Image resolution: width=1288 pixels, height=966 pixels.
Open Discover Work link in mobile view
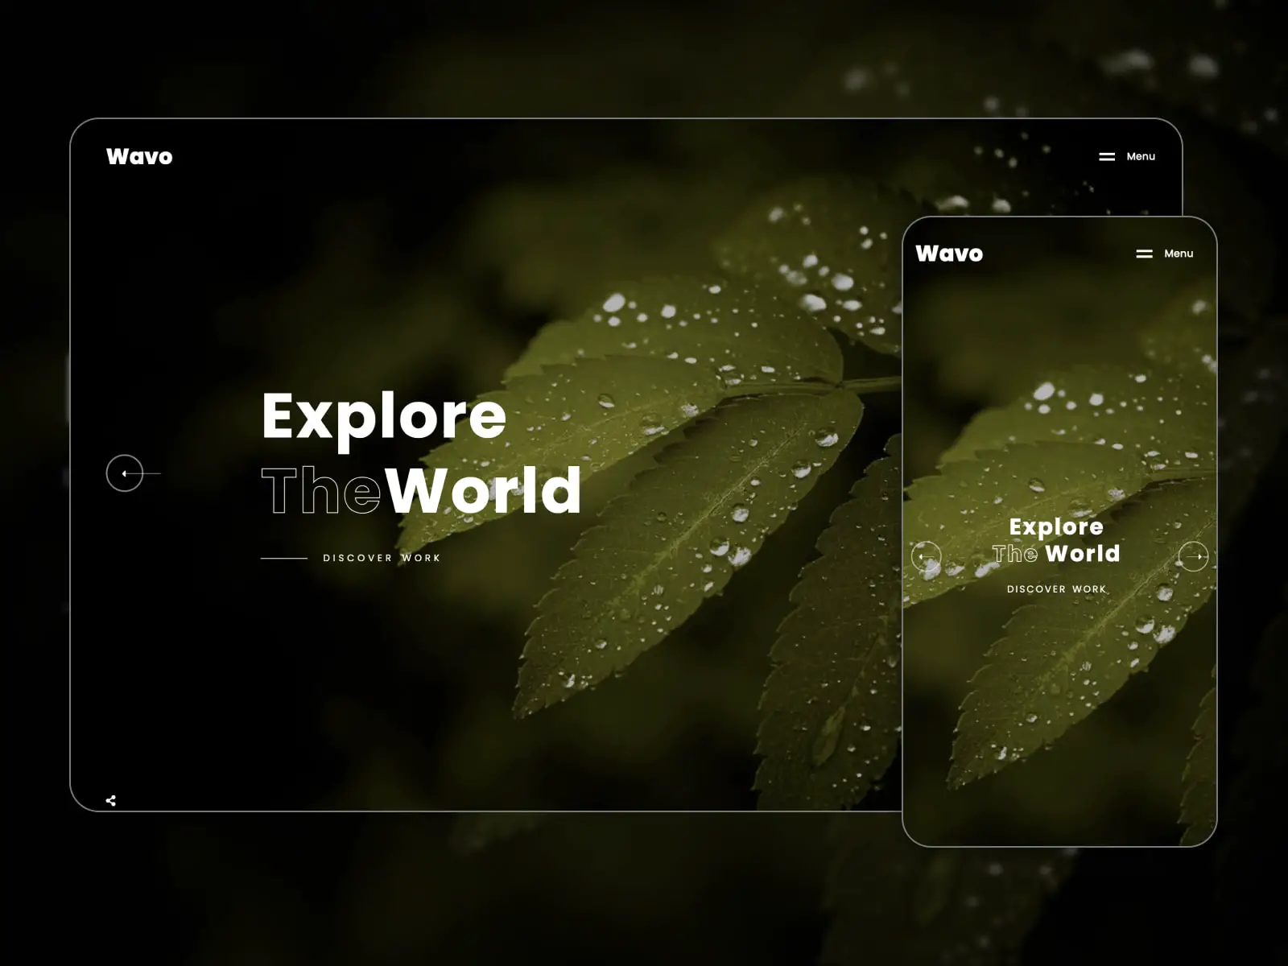point(1056,589)
